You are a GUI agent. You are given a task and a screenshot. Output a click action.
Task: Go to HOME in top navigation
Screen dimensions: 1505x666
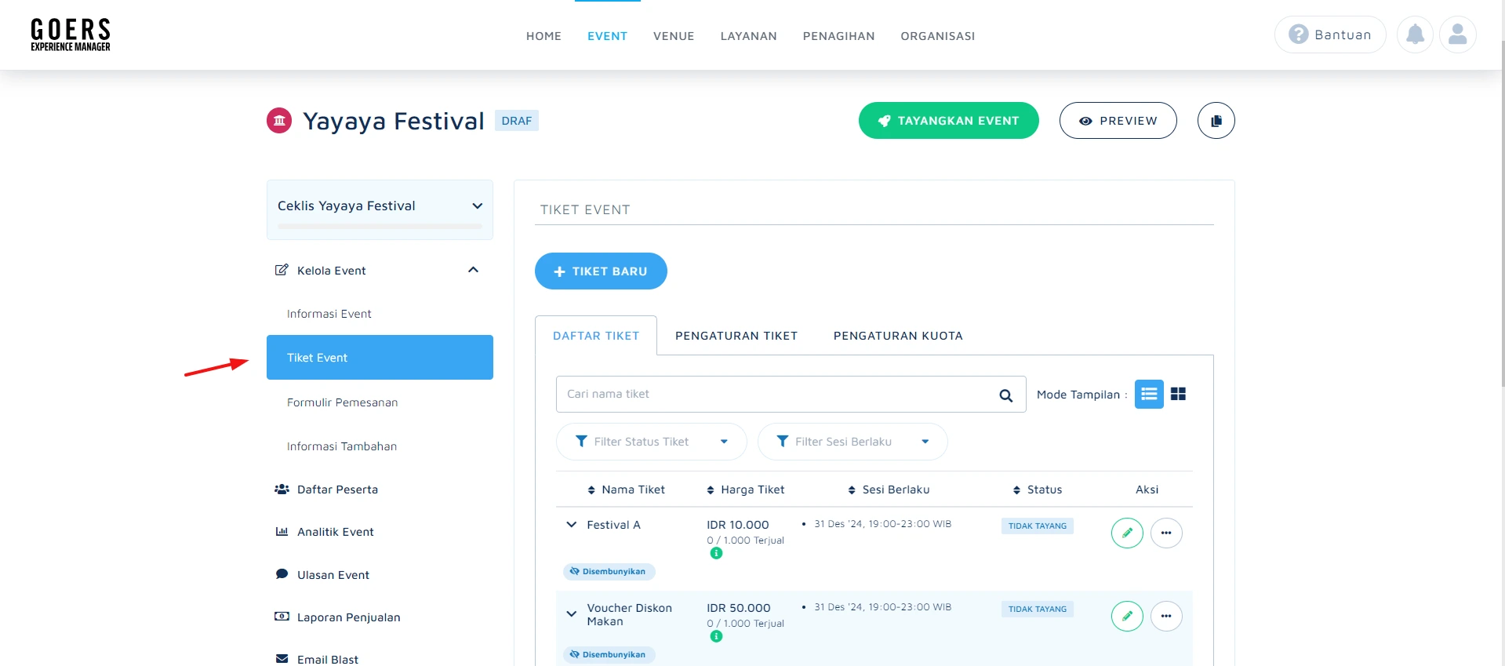tap(543, 36)
